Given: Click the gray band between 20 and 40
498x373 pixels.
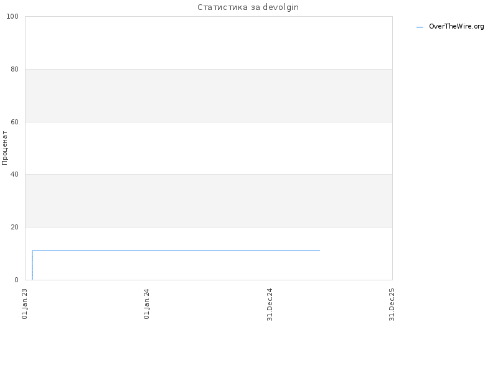Looking at the screenshot, I should click(x=209, y=200).
